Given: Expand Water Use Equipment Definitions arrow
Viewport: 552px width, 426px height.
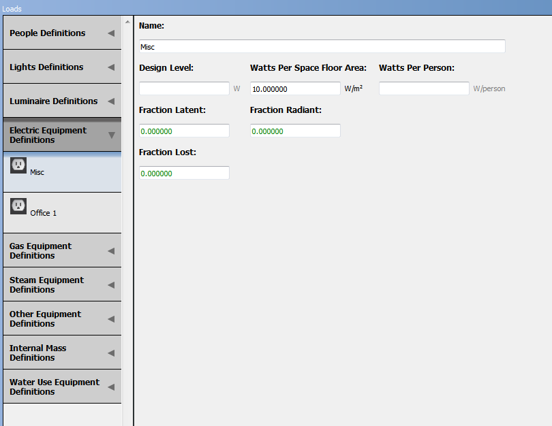Looking at the screenshot, I should coord(111,387).
